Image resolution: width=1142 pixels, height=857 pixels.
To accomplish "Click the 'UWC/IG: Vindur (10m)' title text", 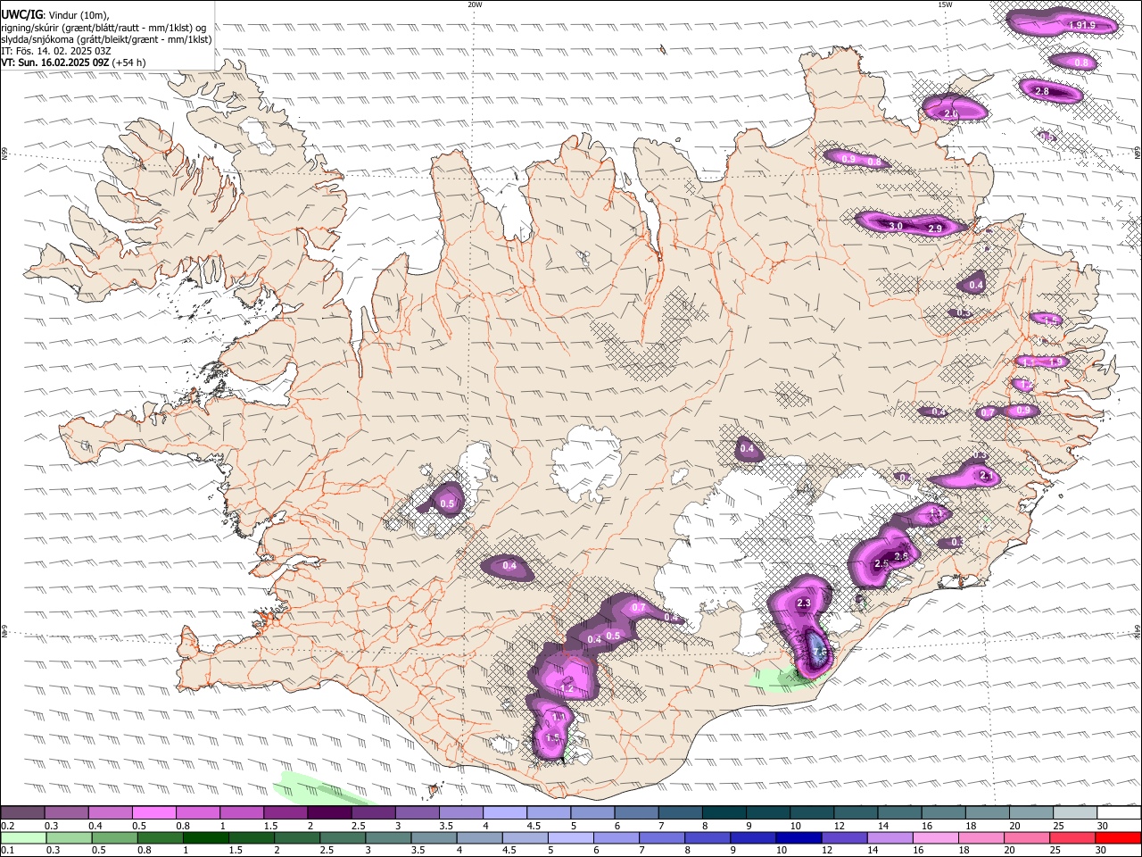I will pos(55,13).
